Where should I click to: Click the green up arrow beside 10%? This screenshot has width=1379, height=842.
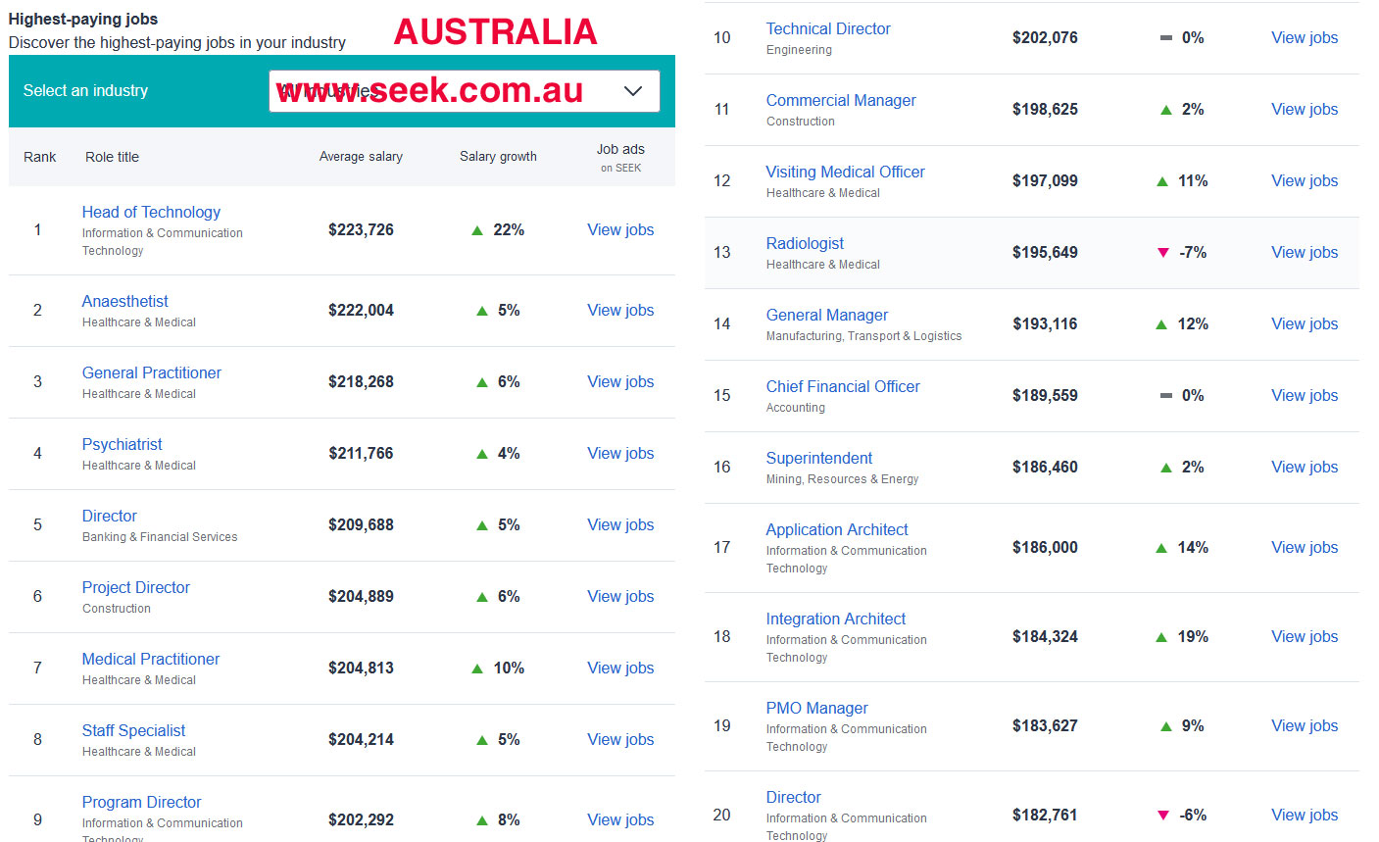477,669
